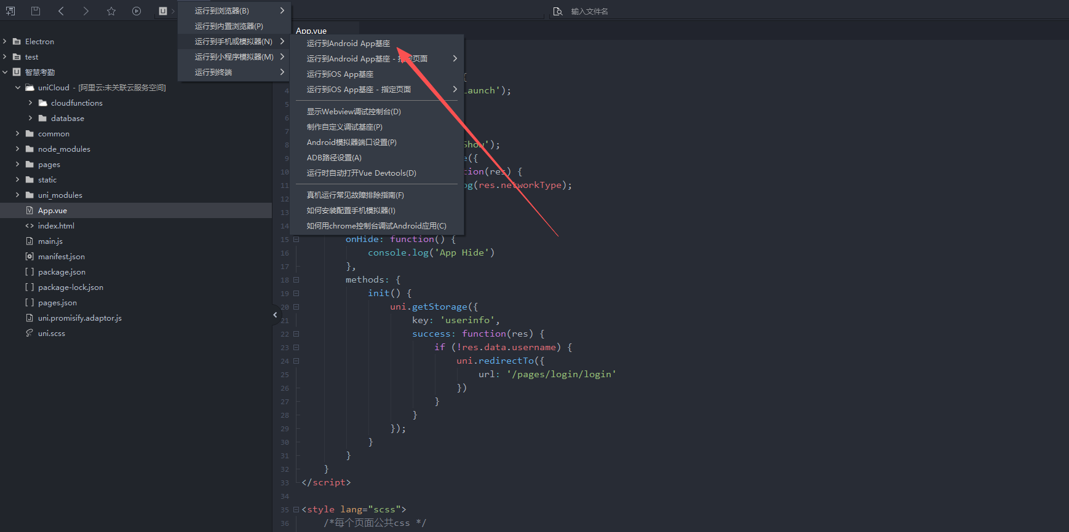Choose ADB路径设置(A) from the menu

coord(334,158)
